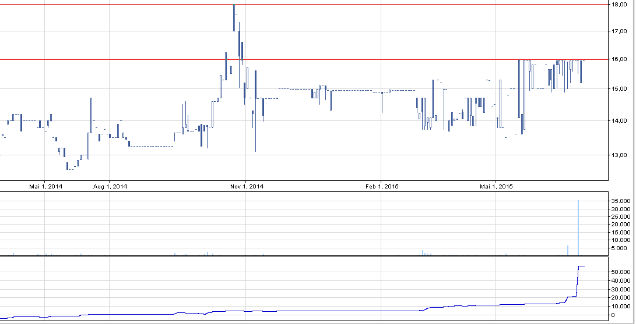Click the 14,00 price axis label

[x=619, y=121]
